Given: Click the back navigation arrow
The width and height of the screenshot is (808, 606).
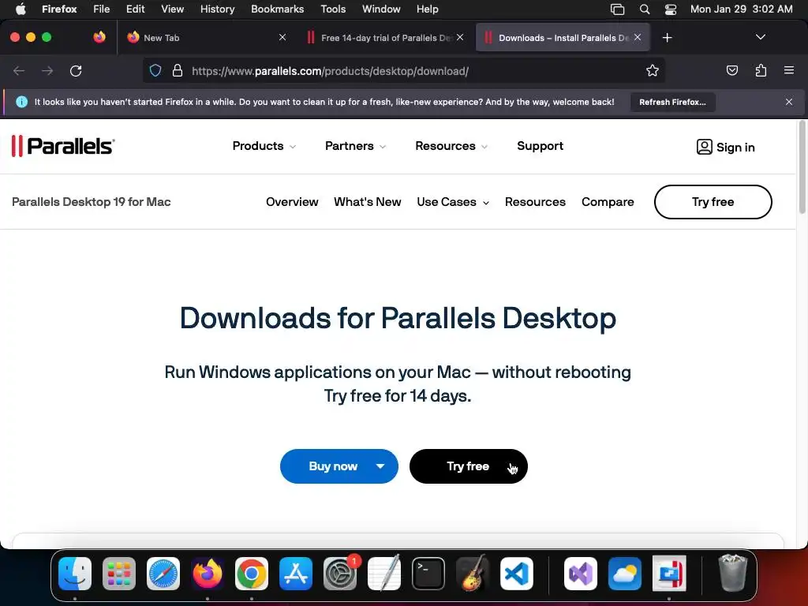Looking at the screenshot, I should pos(19,70).
